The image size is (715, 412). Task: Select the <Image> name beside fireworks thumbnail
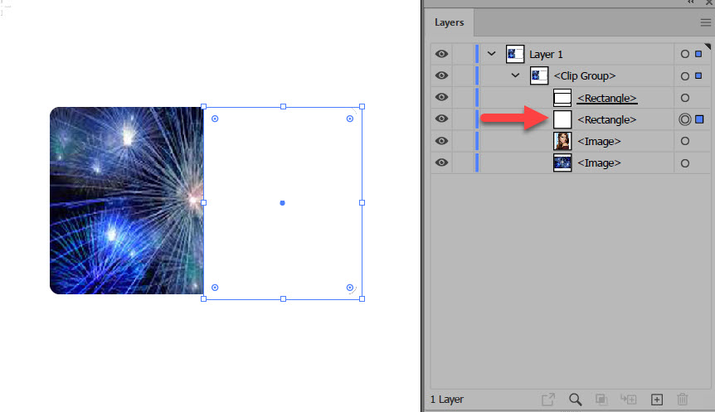click(599, 163)
